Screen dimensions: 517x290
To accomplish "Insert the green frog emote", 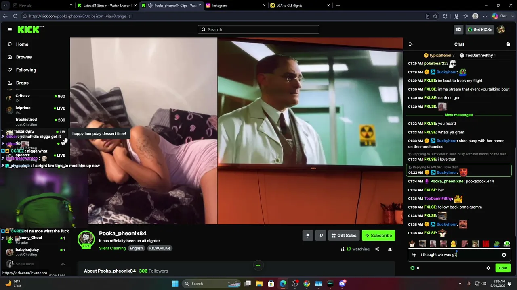I will click(496, 244).
